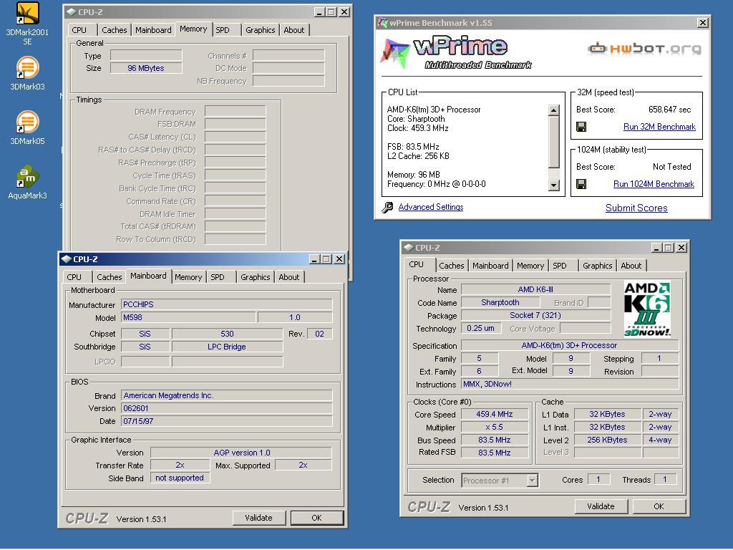This screenshot has height=550, width=733.
Task: Click the floppy save icon under 32M speed test
Action: point(581,127)
